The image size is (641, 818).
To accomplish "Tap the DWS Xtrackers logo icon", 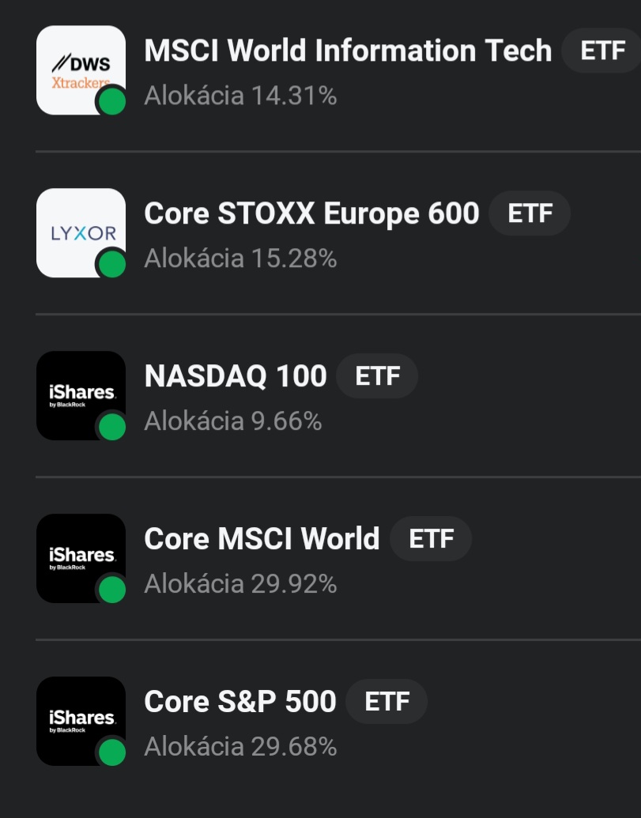I will 80,68.
